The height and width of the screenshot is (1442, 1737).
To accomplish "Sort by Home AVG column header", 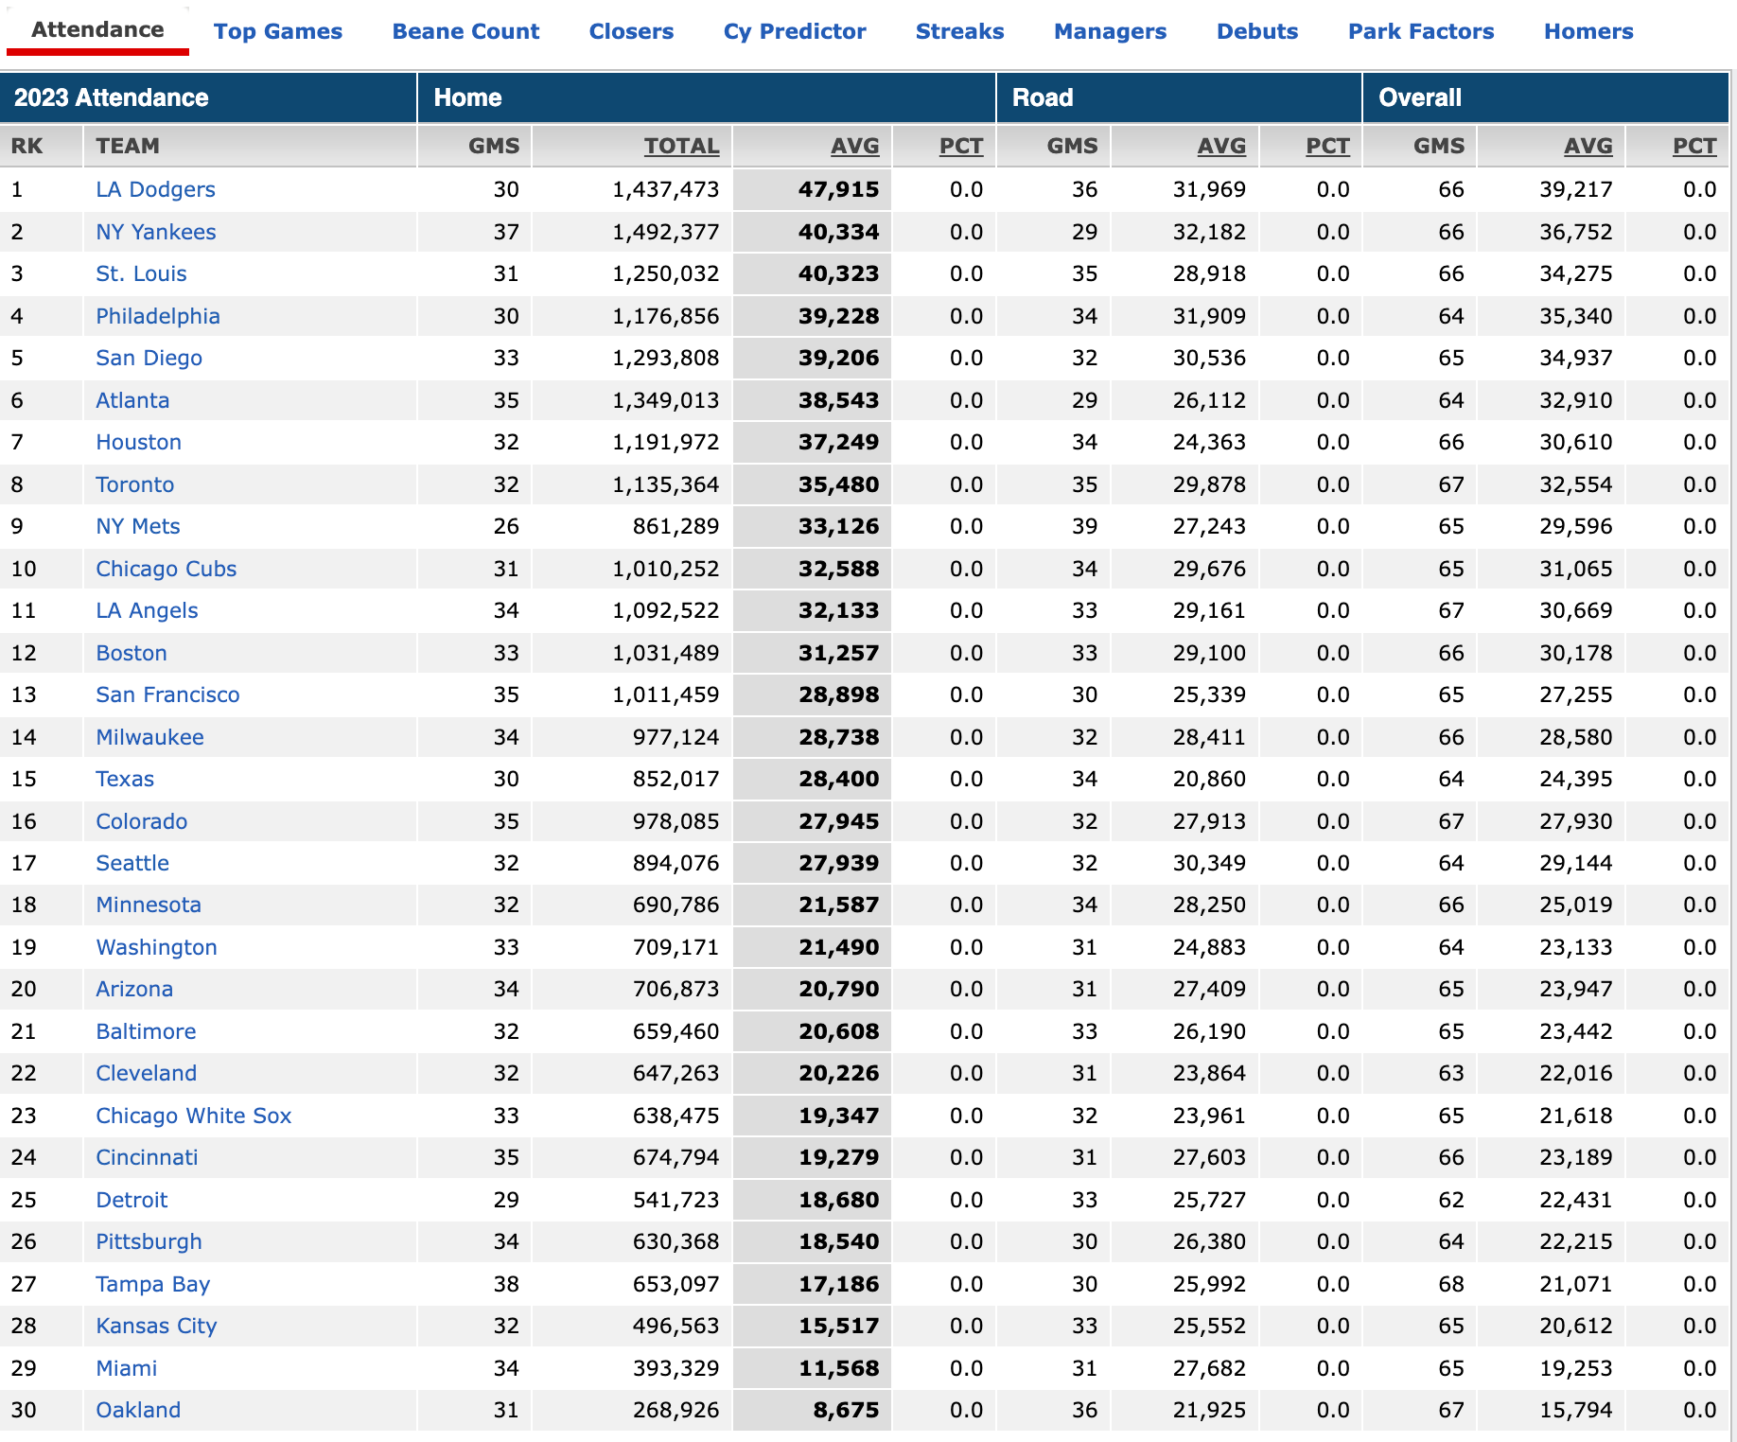I will point(854,146).
